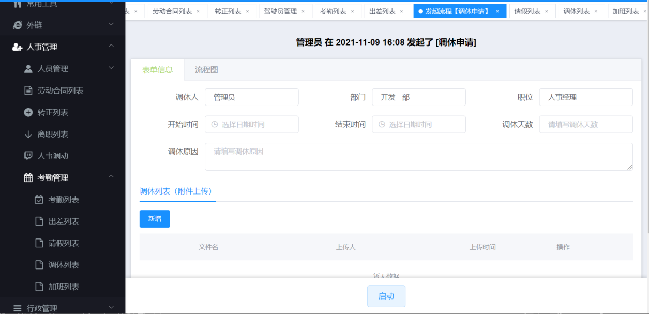Focus the 部门 input field

(x=419, y=97)
